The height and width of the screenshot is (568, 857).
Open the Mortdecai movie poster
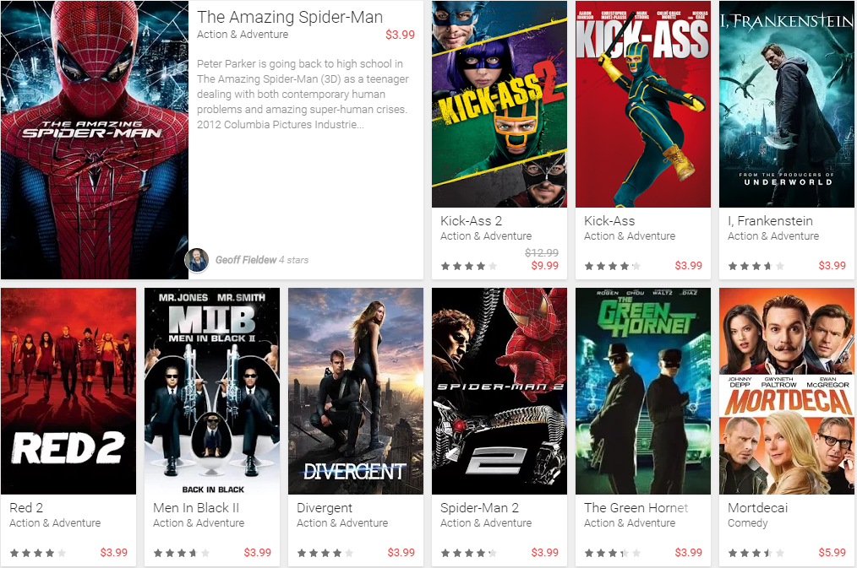point(787,392)
